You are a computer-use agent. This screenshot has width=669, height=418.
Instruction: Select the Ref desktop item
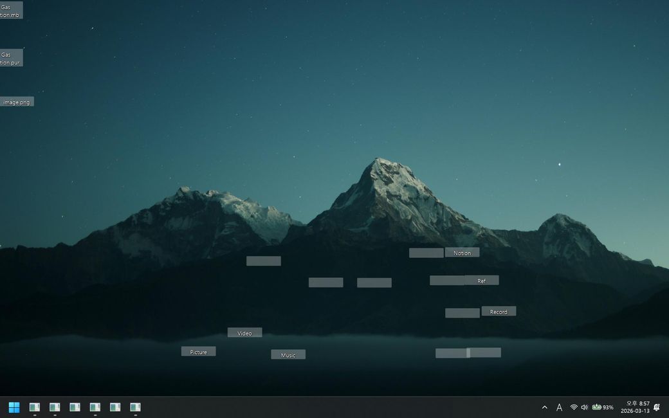pyautogui.click(x=481, y=280)
